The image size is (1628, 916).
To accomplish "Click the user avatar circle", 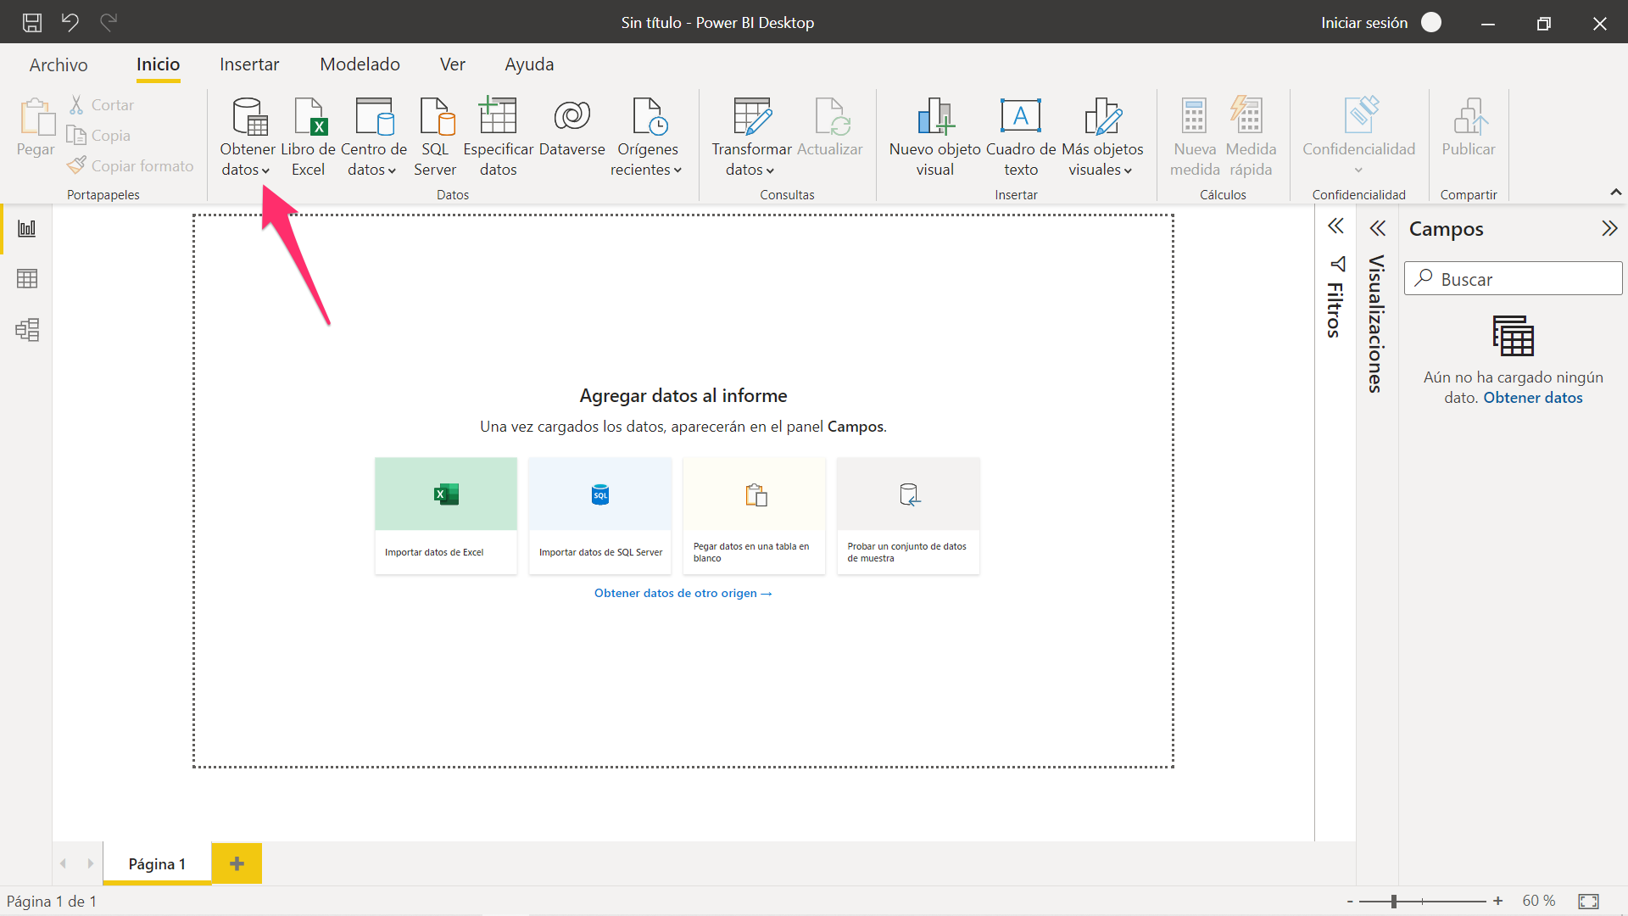I will (1431, 22).
